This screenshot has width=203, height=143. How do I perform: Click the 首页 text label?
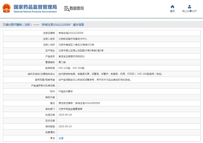tap(172, 11)
